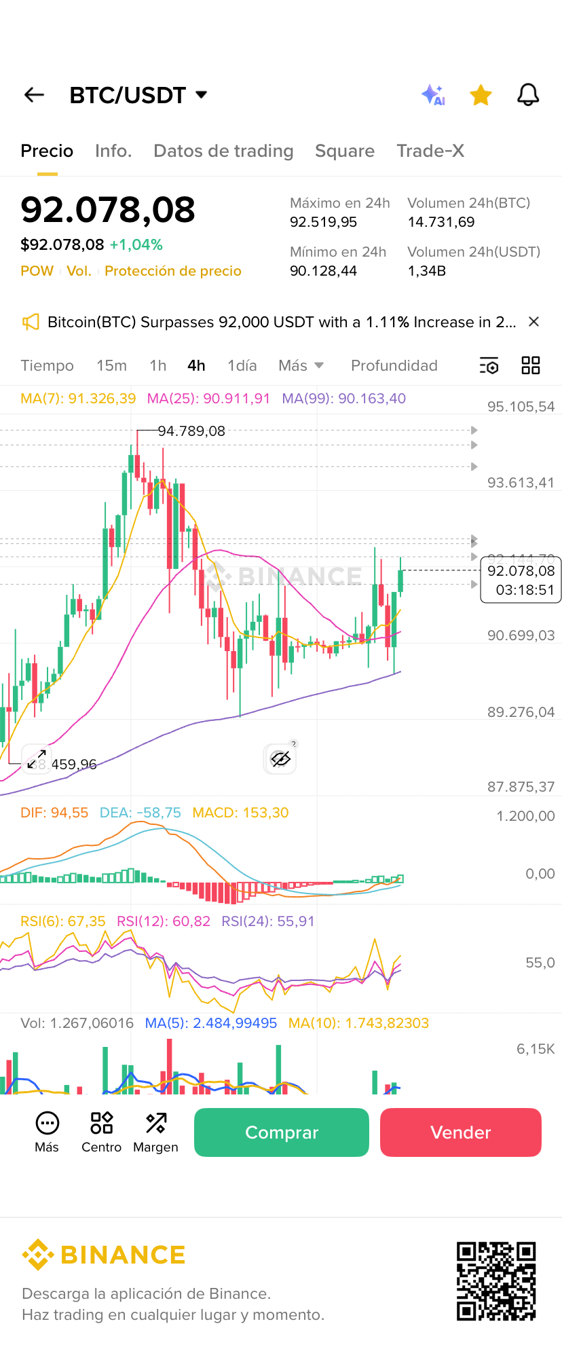Expand the Más intervals dropdown
This screenshot has width=562, height=1347.
click(x=301, y=365)
